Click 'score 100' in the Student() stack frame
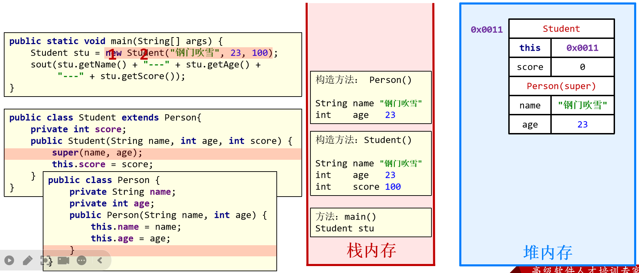 click(377, 187)
